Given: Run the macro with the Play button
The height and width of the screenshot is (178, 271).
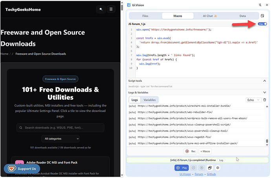Looking at the screenshot, I should tap(181, 168).
